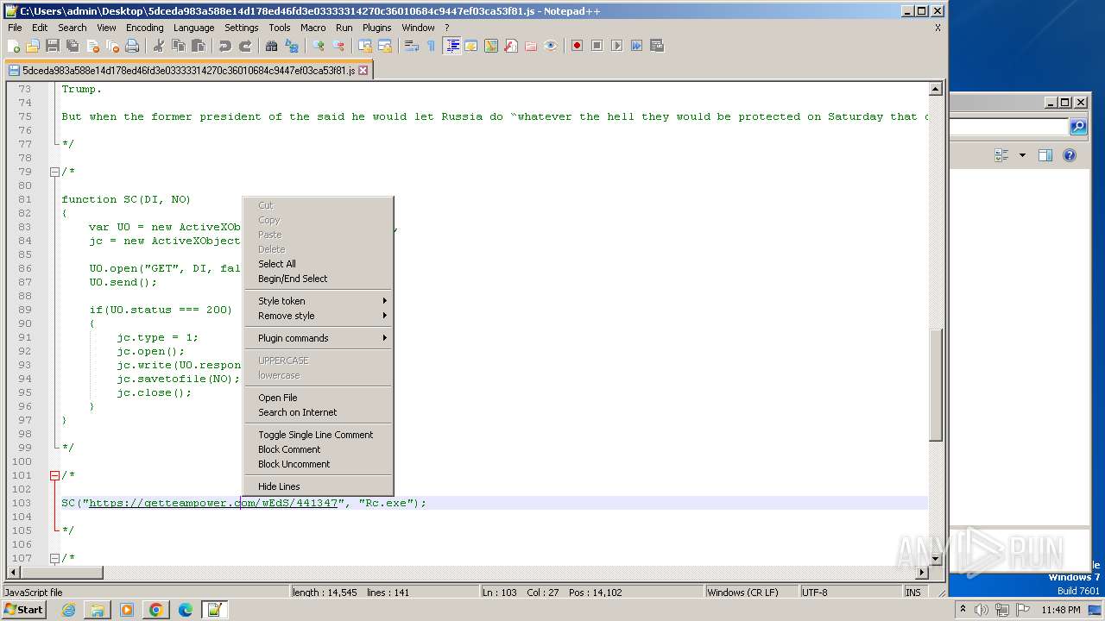This screenshot has height=621, width=1105.
Task: Choose Open File in context menu
Action: (x=318, y=398)
